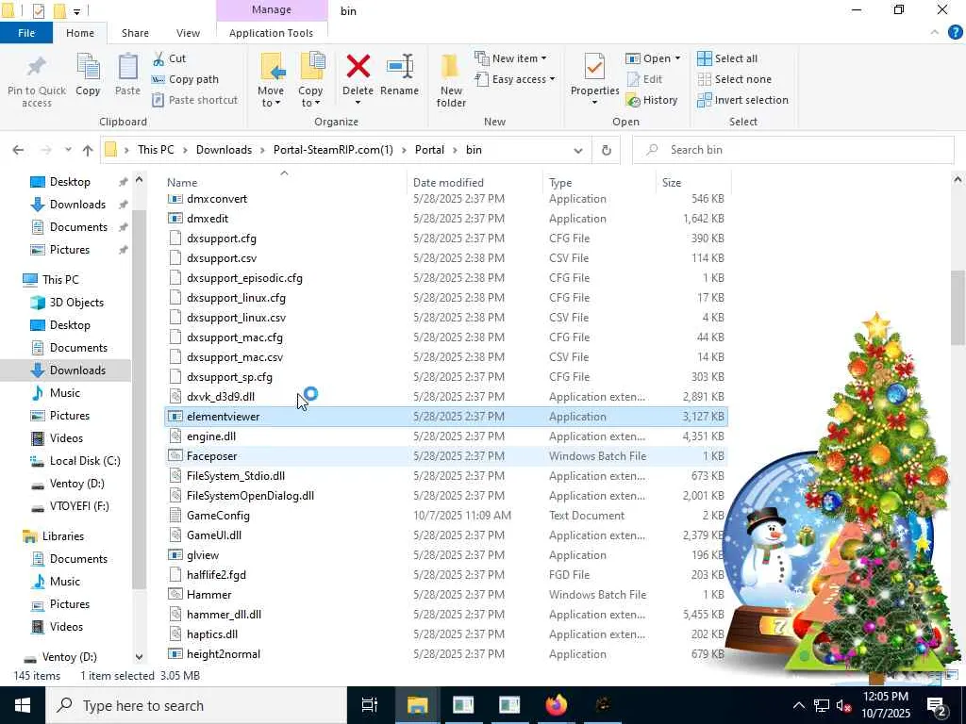Click the Windows Start button
The width and height of the screenshot is (966, 724).
pos(23,705)
